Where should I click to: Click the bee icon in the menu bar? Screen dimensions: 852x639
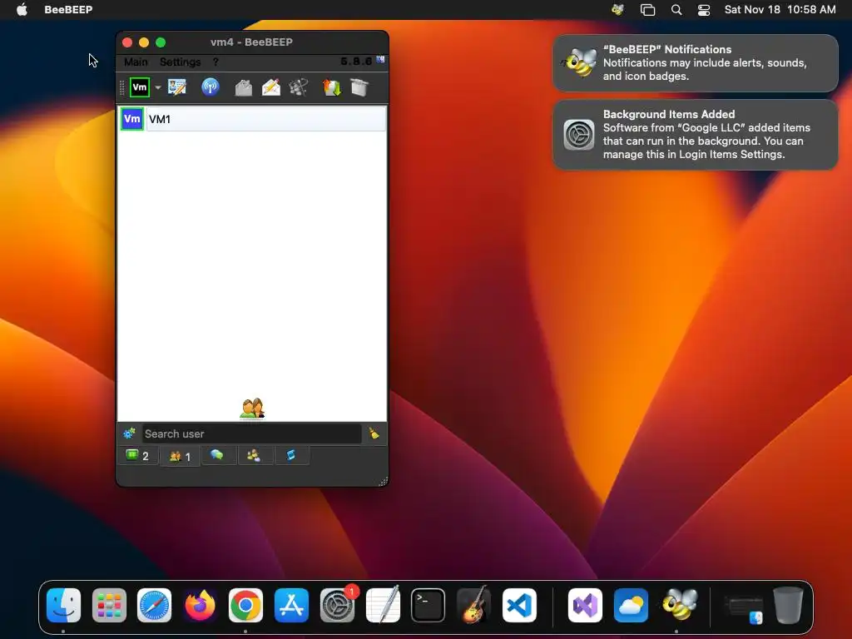(x=618, y=9)
